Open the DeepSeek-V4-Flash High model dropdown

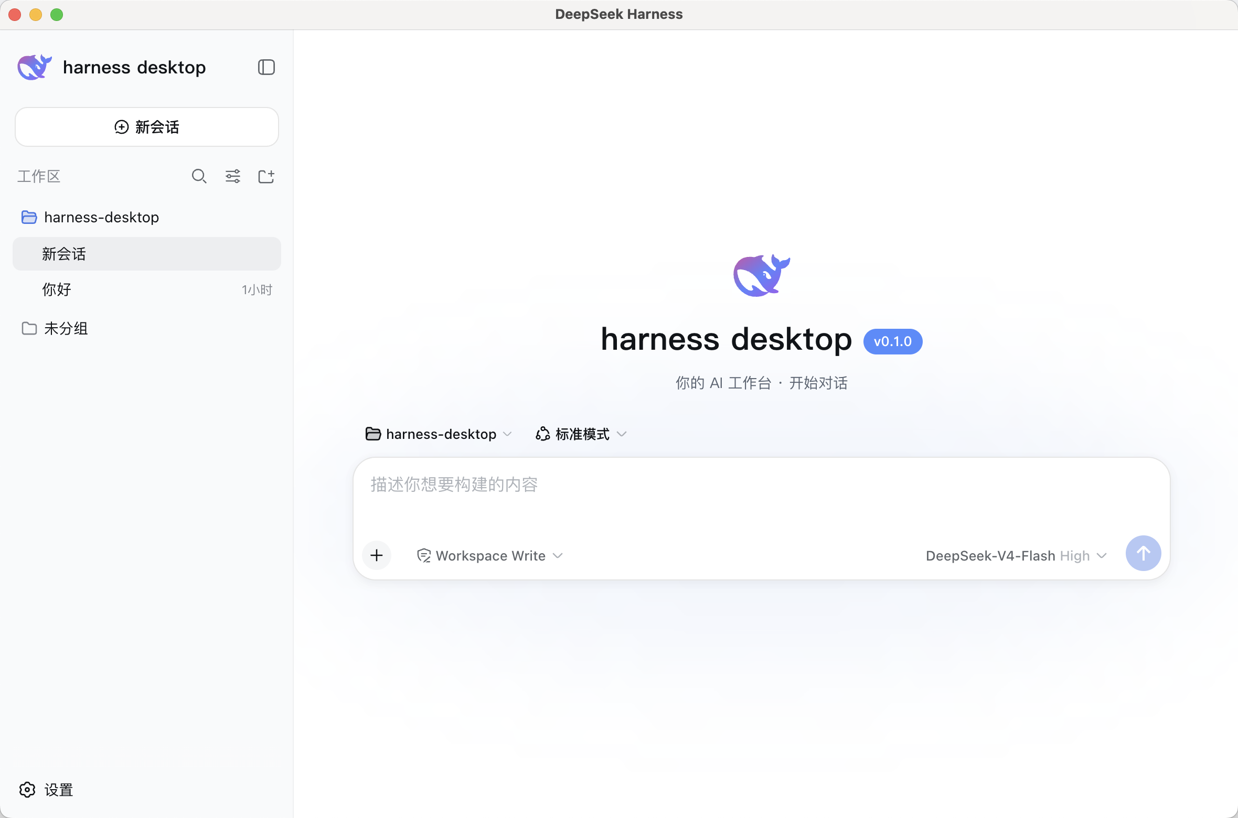[1017, 555]
